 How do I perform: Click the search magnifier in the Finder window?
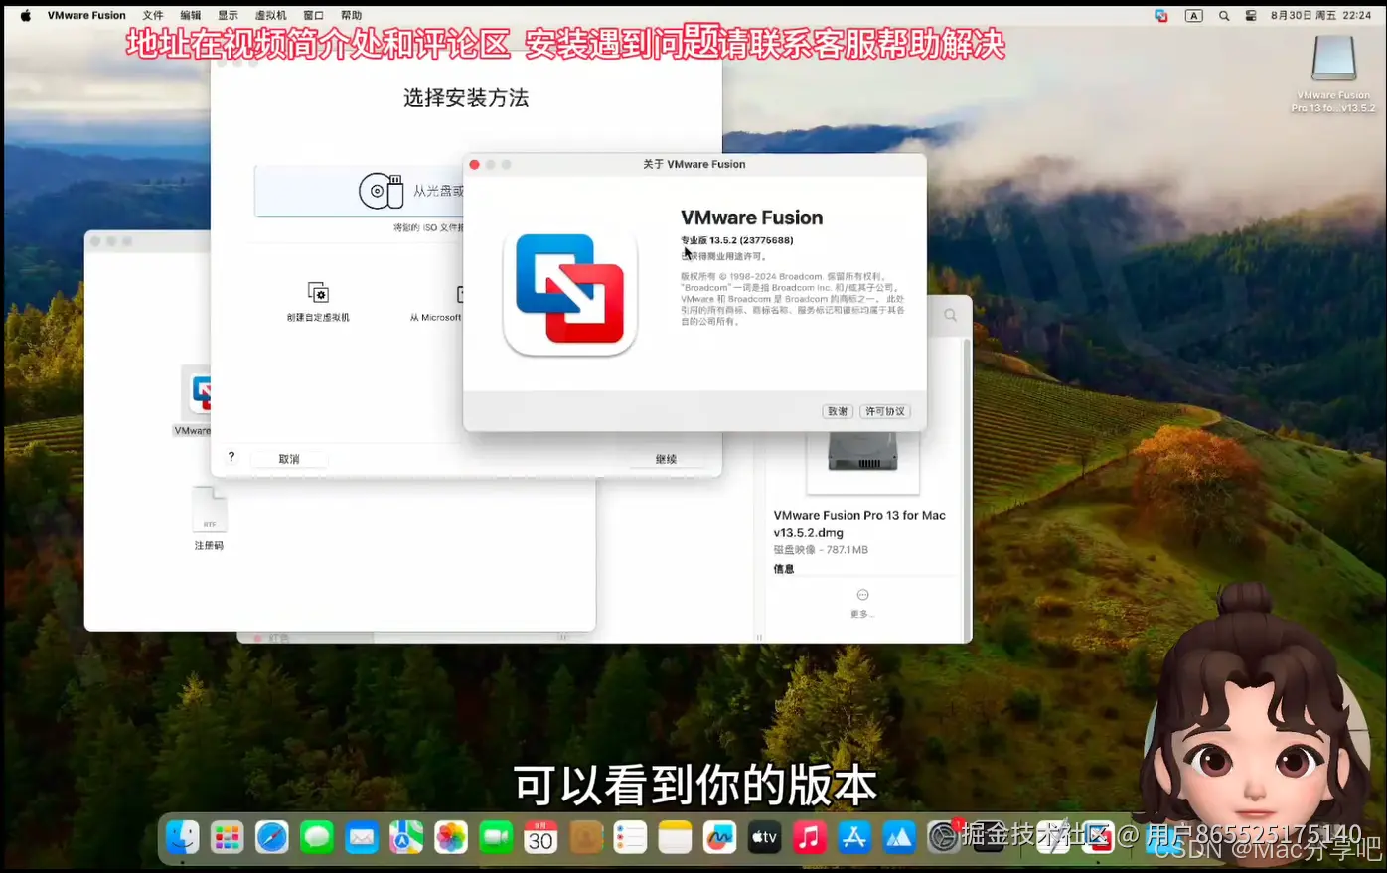949,315
